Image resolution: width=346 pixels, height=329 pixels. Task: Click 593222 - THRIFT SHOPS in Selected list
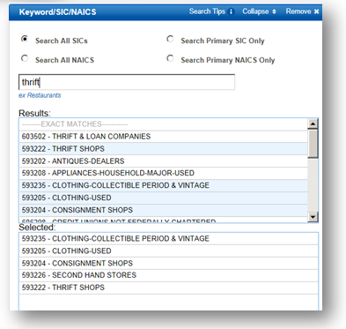point(169,288)
